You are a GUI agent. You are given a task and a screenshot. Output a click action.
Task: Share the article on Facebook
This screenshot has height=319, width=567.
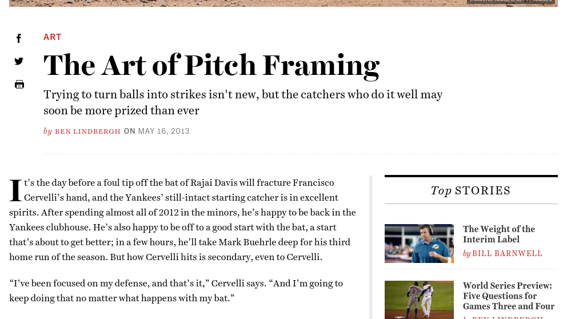click(19, 38)
